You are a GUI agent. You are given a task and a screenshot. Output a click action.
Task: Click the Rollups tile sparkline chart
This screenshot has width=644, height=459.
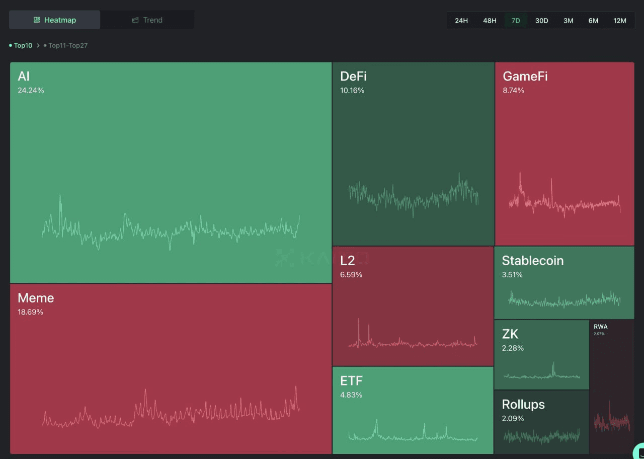click(542, 436)
